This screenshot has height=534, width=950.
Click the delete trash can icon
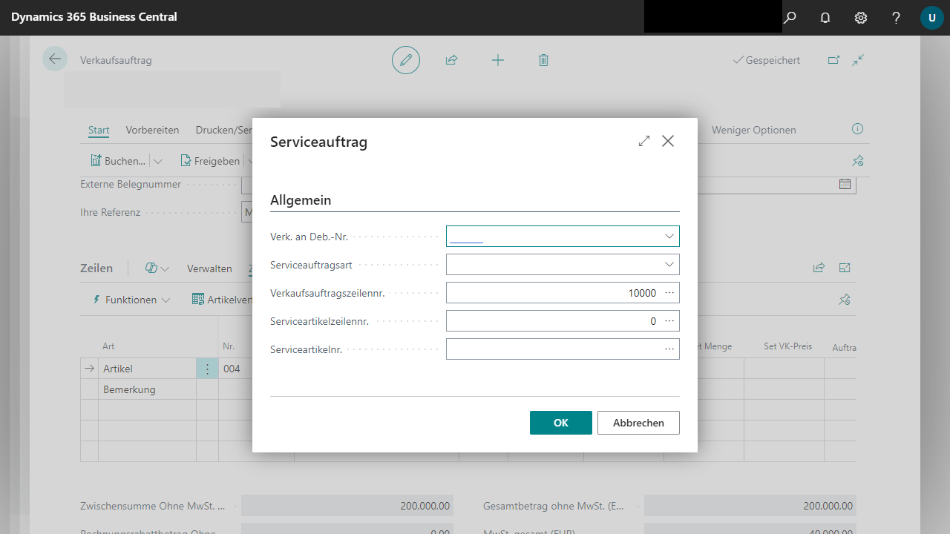click(543, 60)
